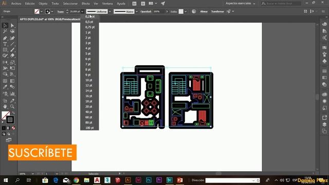This screenshot has height=185, width=329.
Task: Click the solid Color mode button in toolbox
Action: click(4, 128)
